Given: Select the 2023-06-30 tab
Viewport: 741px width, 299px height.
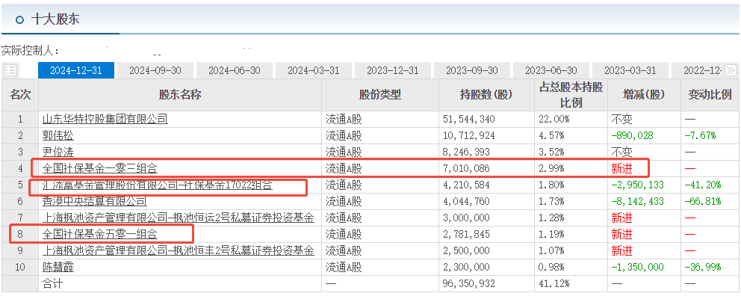Looking at the screenshot, I should pos(551,70).
